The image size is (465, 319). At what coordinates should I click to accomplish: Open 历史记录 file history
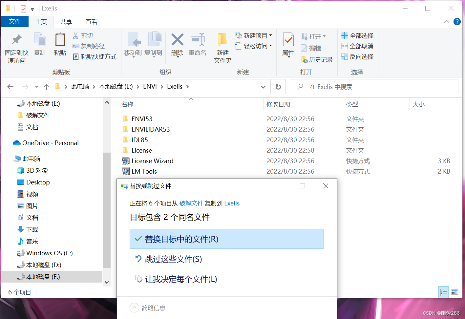coord(317,59)
